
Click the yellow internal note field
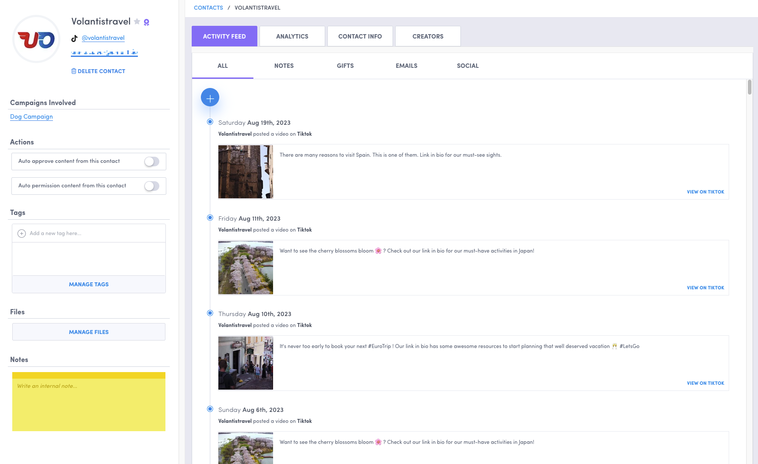[89, 404]
